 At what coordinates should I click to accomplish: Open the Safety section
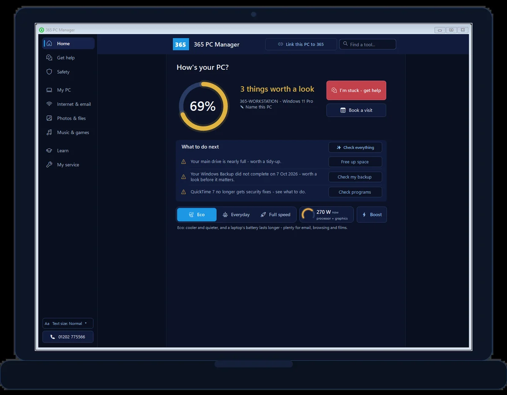[68, 72]
